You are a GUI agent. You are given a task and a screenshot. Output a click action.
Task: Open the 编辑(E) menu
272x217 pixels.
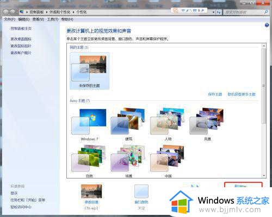[x=24, y=19]
